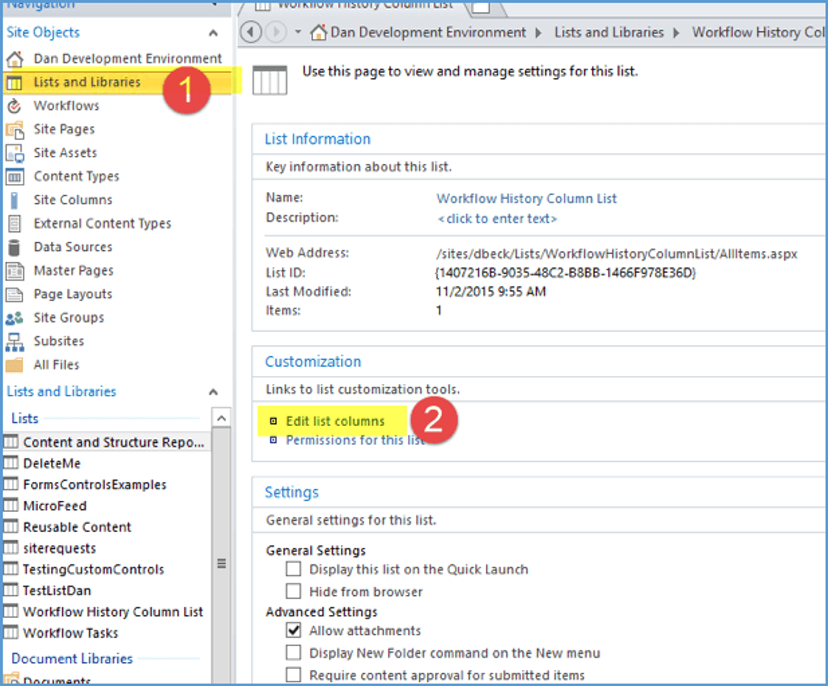Open Dan Development Environment home icon in Site Objects

[15, 59]
